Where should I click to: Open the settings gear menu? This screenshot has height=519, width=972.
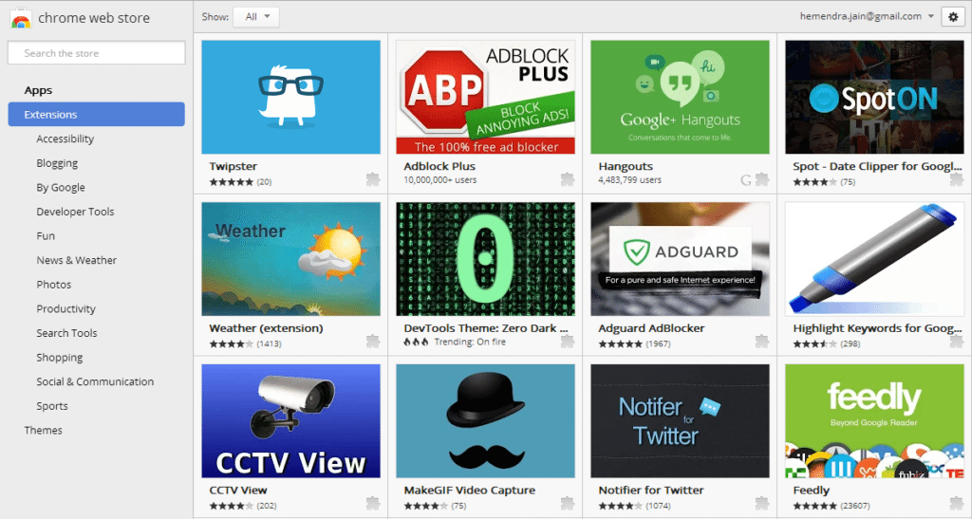[952, 17]
